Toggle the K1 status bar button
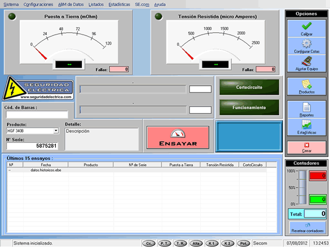330x247 pixels. tap(212, 243)
